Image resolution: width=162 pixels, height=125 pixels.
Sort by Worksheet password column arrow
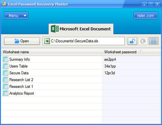(x=141, y=52)
